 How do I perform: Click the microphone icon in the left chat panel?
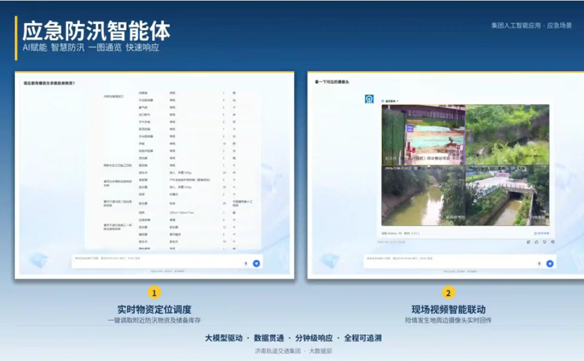[246, 263]
